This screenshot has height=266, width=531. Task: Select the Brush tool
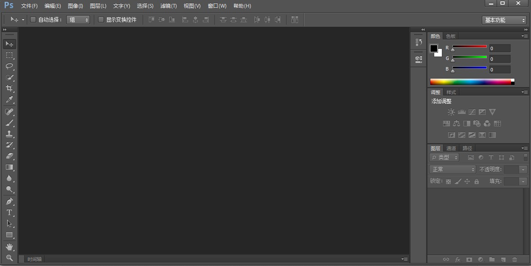pos(9,123)
